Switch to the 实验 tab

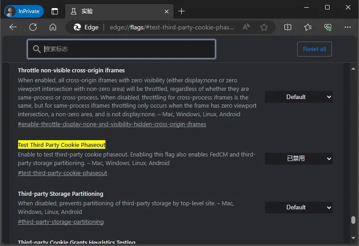click(x=113, y=11)
